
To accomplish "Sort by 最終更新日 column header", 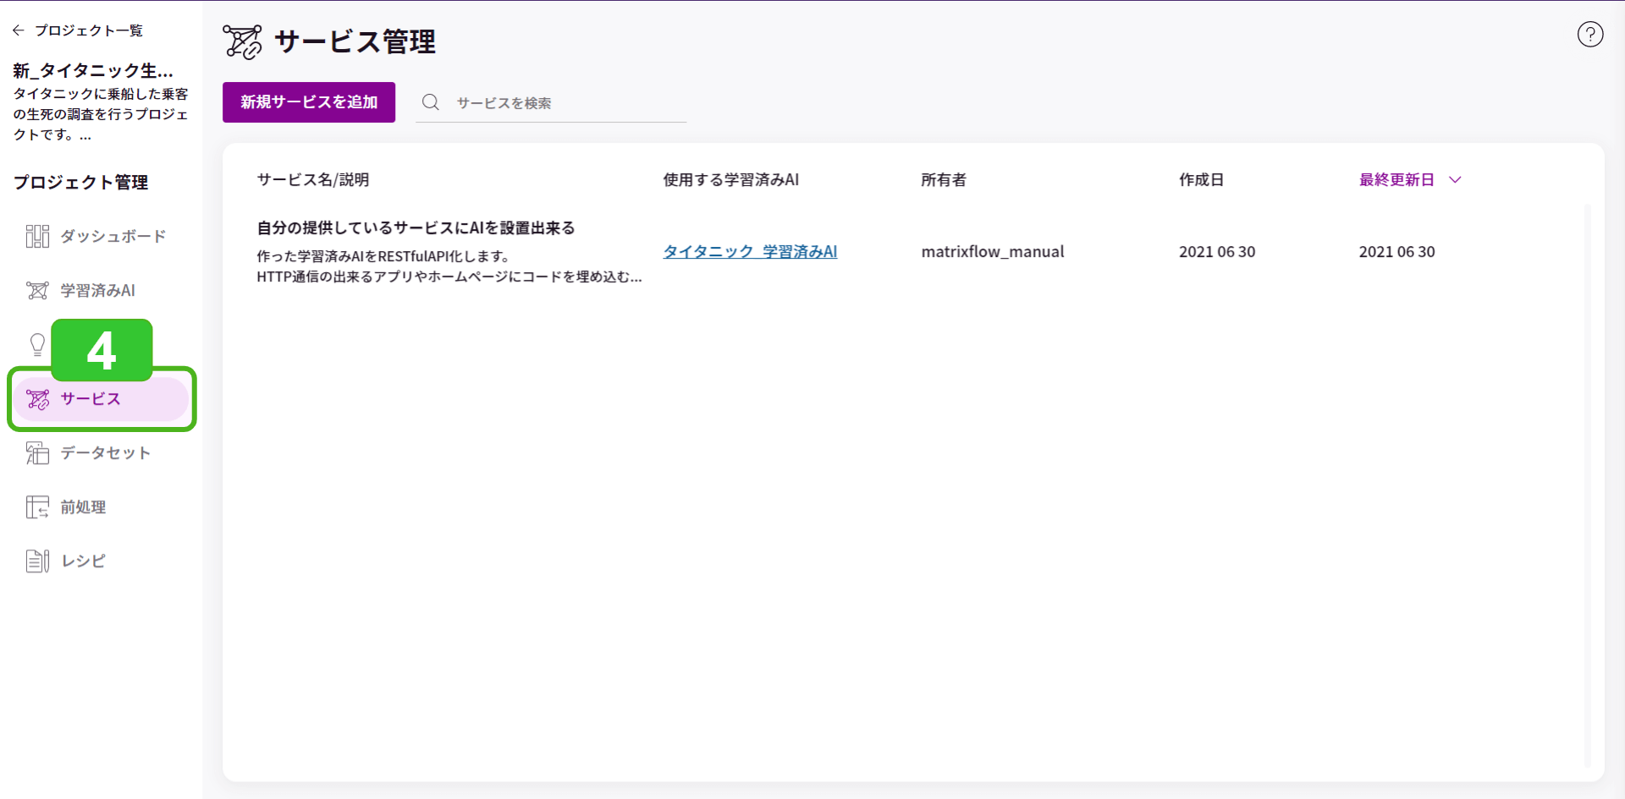I will 1396,180.
